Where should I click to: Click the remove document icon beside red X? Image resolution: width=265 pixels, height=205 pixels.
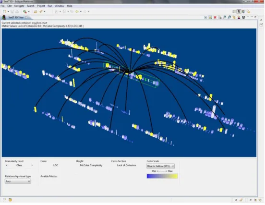[220, 17]
